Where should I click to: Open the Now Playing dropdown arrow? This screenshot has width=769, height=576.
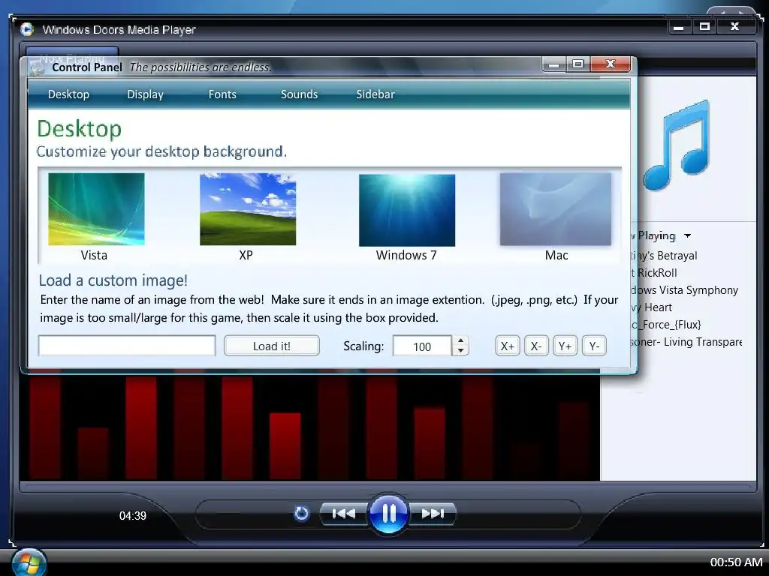coord(688,236)
